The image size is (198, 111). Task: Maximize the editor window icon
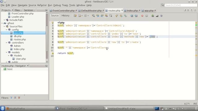195,10
